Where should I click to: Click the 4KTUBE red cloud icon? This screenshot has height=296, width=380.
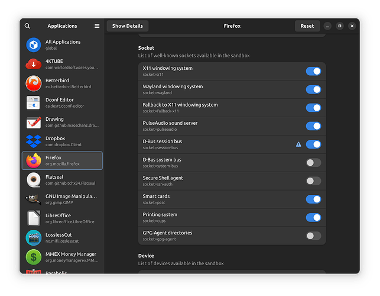34,64
